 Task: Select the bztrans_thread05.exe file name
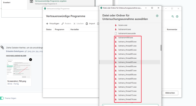(127, 62)
